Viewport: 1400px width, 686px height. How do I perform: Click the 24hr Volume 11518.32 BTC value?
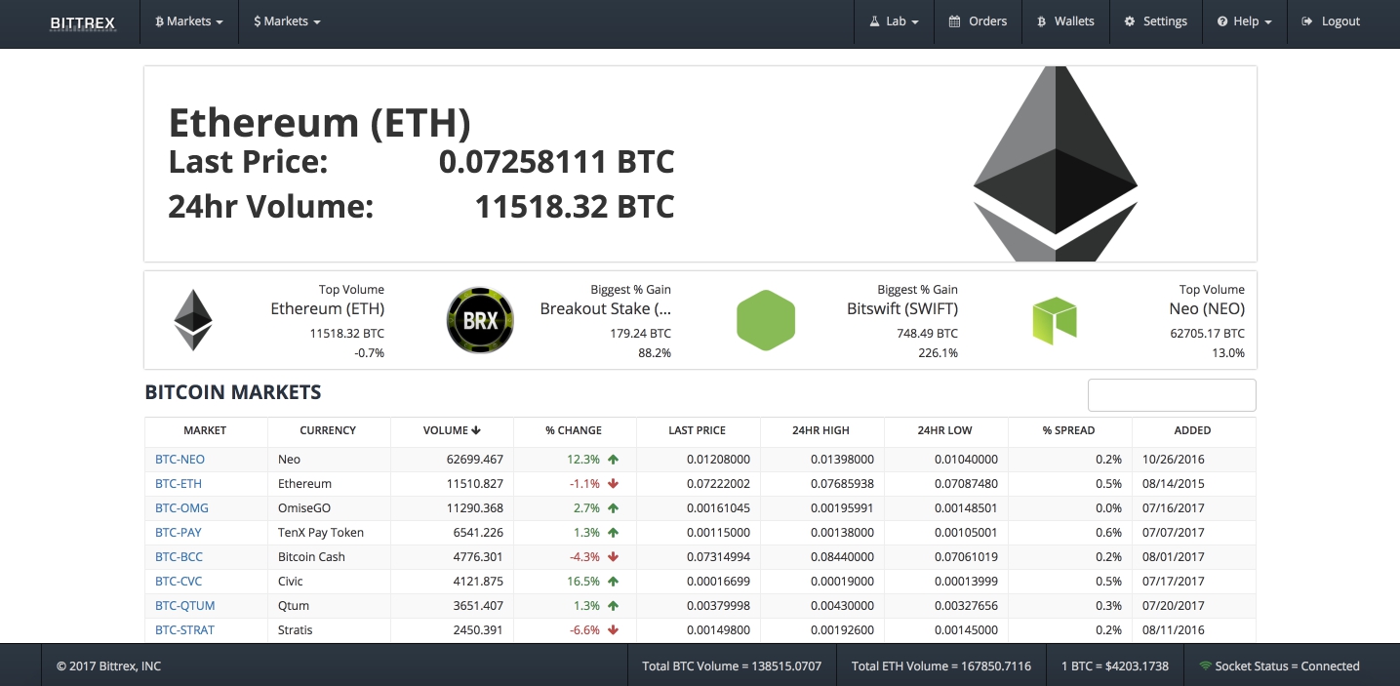pyautogui.click(x=574, y=206)
